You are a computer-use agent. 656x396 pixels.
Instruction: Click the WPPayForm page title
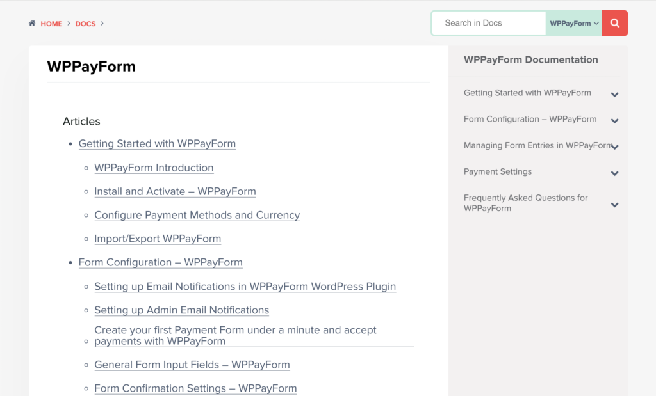(x=91, y=67)
